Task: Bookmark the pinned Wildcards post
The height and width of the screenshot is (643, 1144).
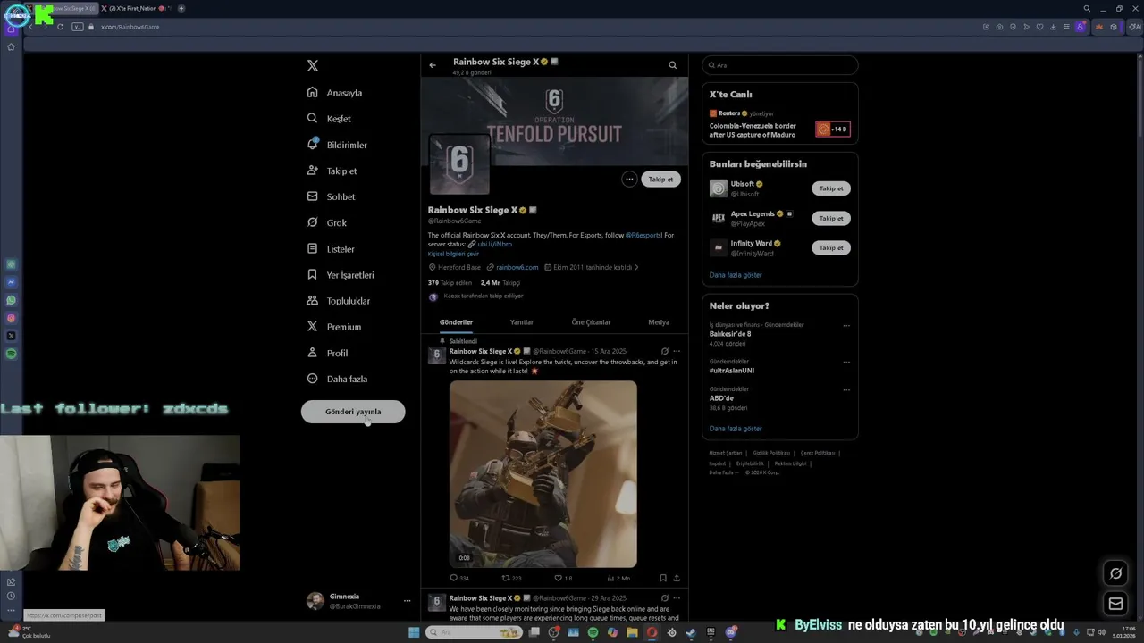Action: coord(663,579)
